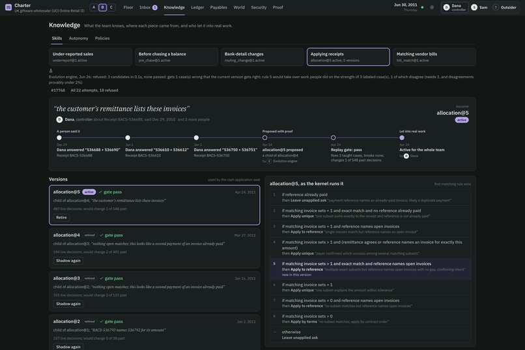
Task: Click the Active for the whole team marker
Action: (x=402, y=138)
